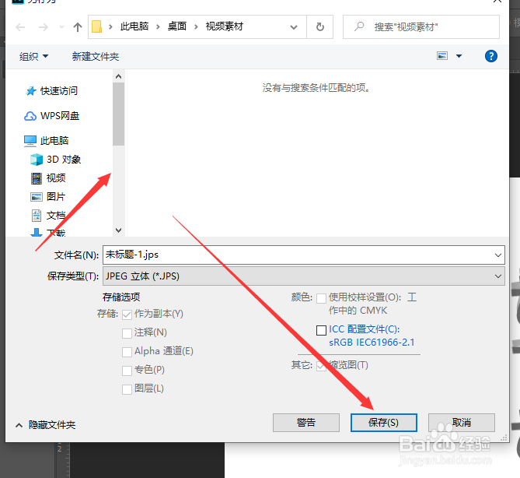Open WPS网盘 in the navigation pane
The height and width of the screenshot is (478, 520).
(x=52, y=115)
